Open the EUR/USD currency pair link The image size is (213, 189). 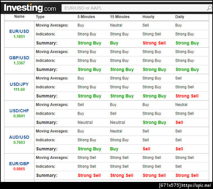[x=19, y=31]
